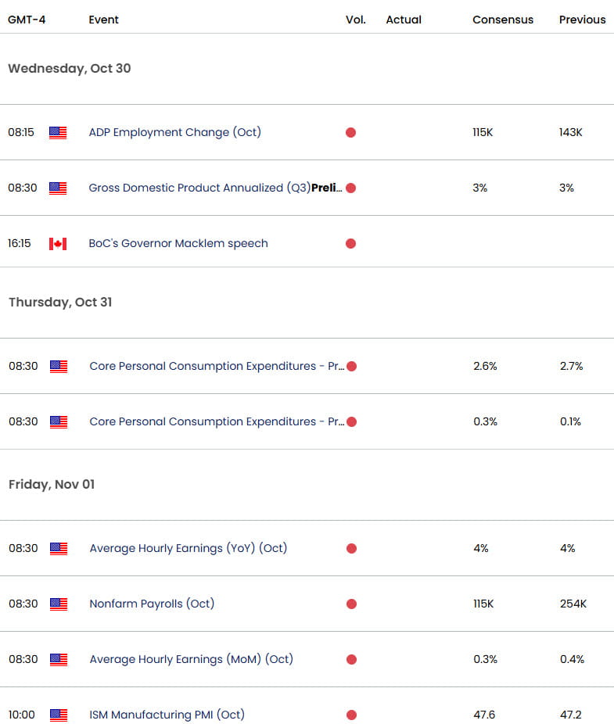Expand the Wednesday Oct 30 section header

[x=70, y=69]
